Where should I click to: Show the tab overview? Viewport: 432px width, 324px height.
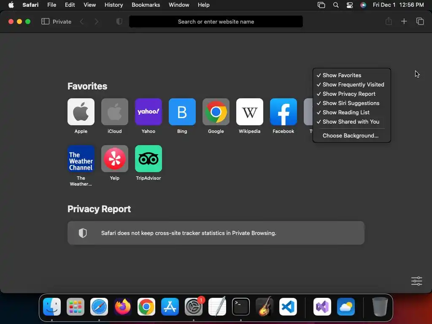tap(420, 21)
